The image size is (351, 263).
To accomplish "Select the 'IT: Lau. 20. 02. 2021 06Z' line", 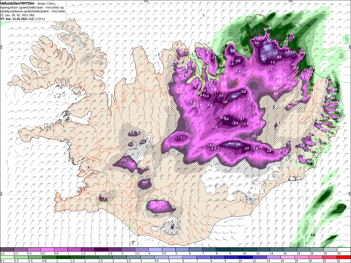I will (17, 15).
